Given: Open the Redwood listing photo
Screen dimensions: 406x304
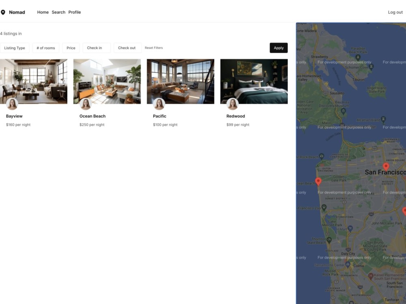Looking at the screenshot, I should (x=254, y=81).
